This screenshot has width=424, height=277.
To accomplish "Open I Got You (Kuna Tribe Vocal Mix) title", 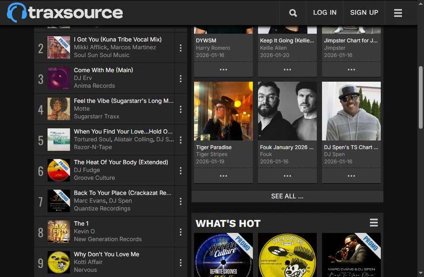I will click(118, 39).
